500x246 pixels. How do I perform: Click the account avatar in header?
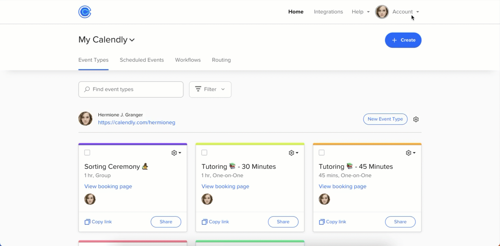[x=382, y=12]
